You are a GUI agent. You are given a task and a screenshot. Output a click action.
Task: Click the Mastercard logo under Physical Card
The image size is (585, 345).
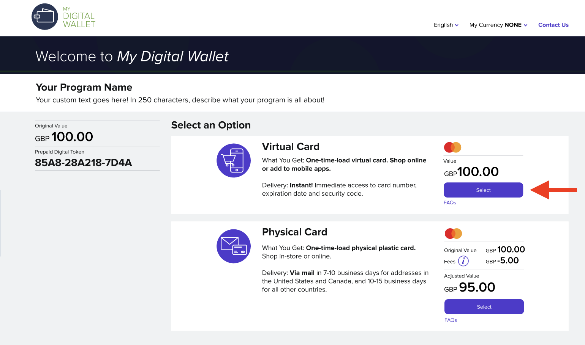click(453, 234)
